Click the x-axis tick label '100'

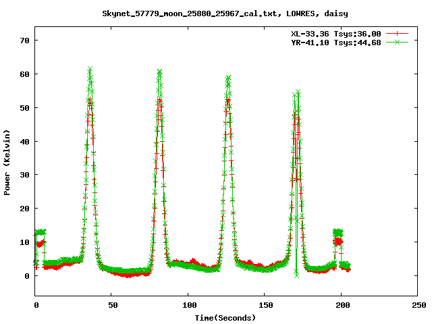pos(190,305)
